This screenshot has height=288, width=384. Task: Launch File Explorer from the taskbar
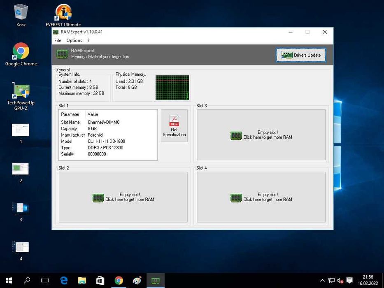[82, 281]
